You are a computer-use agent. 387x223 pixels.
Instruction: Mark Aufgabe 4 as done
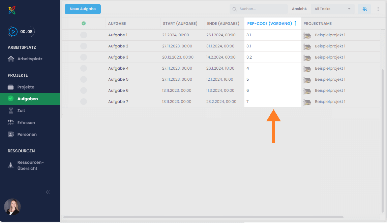84,68
